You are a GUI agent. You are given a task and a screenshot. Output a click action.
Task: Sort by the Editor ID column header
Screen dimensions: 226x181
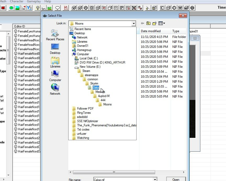point(27,26)
